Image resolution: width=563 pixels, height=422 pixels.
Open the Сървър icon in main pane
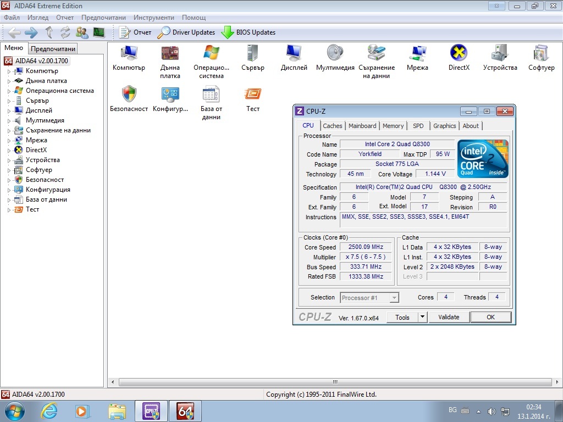tap(253, 53)
